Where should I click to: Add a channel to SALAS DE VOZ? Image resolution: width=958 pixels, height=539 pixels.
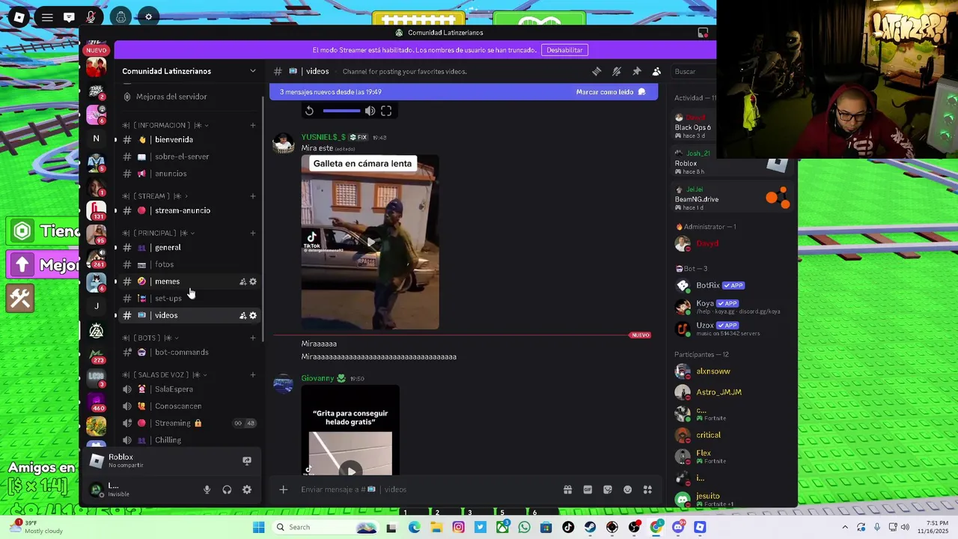(x=253, y=374)
